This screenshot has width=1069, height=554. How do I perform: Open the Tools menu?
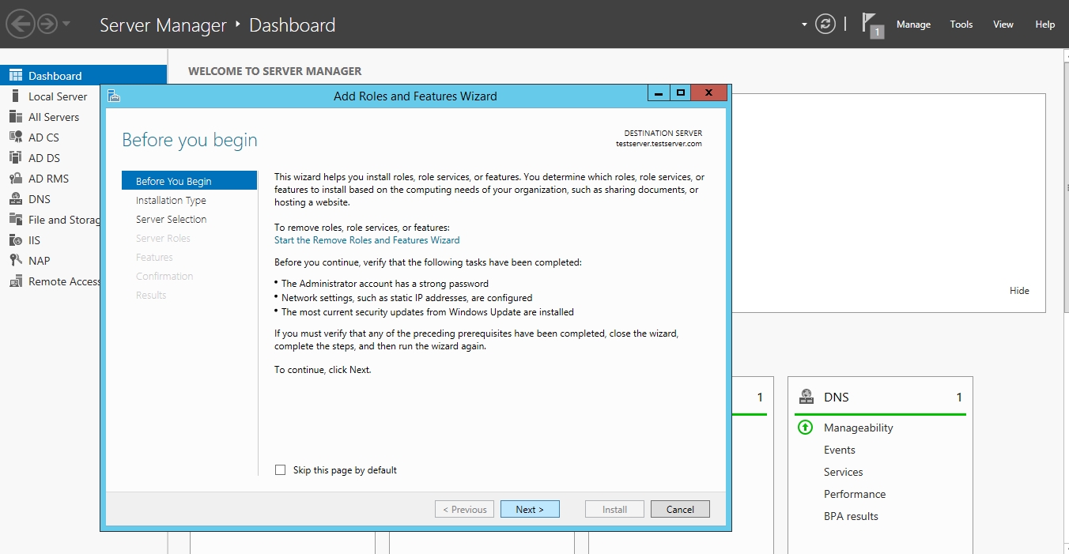point(961,24)
